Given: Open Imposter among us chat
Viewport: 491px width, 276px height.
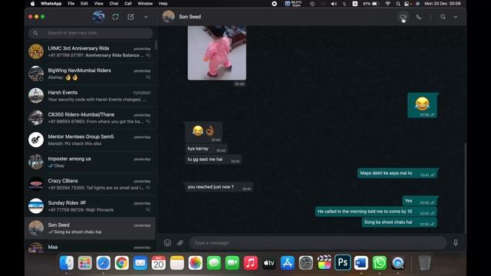Looking at the screenshot, I should tap(91, 162).
